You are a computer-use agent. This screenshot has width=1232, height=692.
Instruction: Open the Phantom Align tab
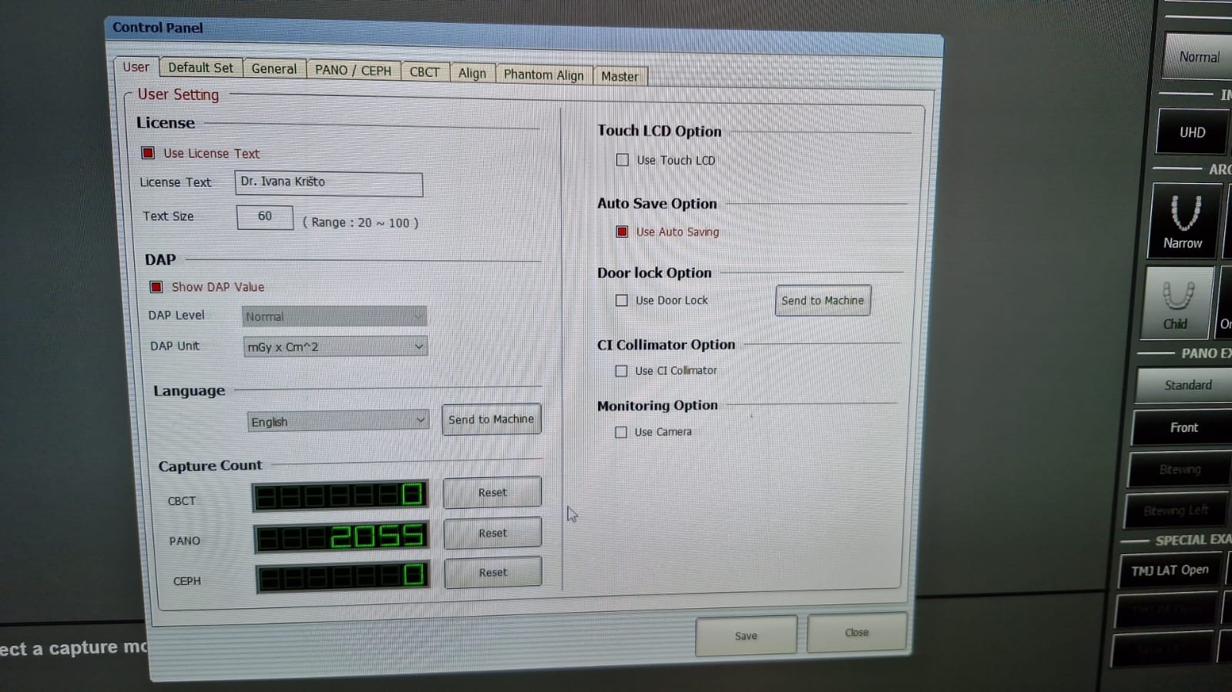pos(543,75)
